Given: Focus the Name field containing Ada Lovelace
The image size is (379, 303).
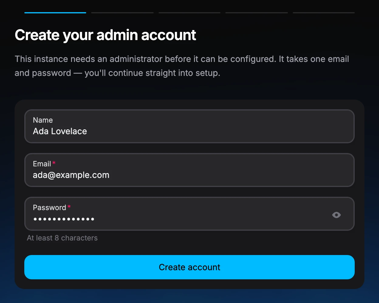Looking at the screenshot, I should 189,126.
